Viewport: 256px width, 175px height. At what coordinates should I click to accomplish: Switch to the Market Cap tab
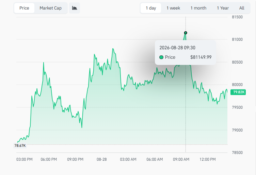50,8
